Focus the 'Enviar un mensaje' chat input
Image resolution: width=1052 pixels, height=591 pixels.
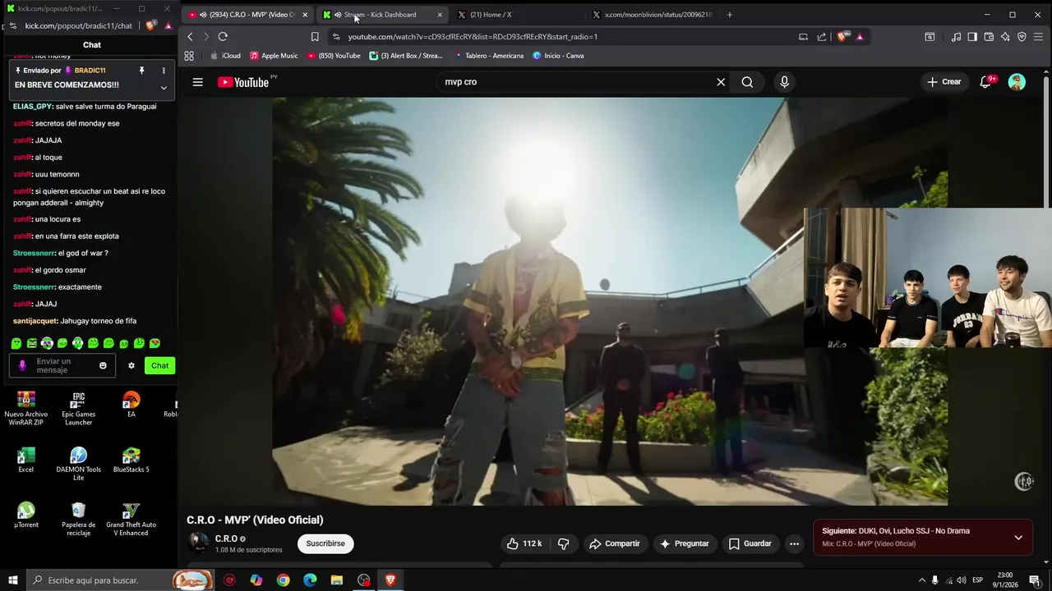point(62,365)
